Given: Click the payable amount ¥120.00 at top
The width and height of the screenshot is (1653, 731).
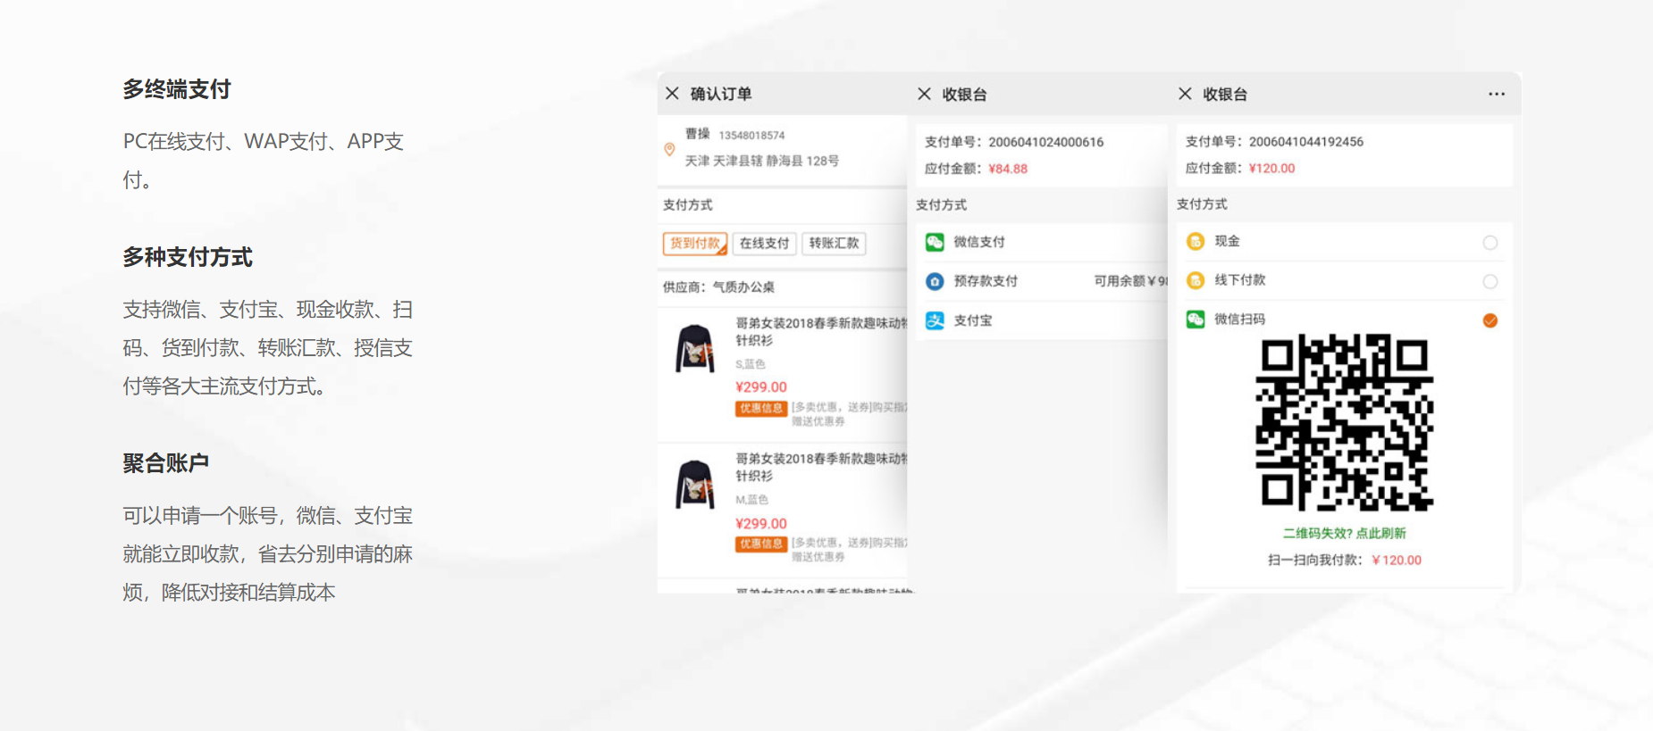Looking at the screenshot, I should point(1271,168).
